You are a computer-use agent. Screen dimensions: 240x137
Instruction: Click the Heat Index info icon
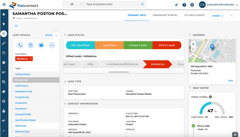tap(210, 97)
